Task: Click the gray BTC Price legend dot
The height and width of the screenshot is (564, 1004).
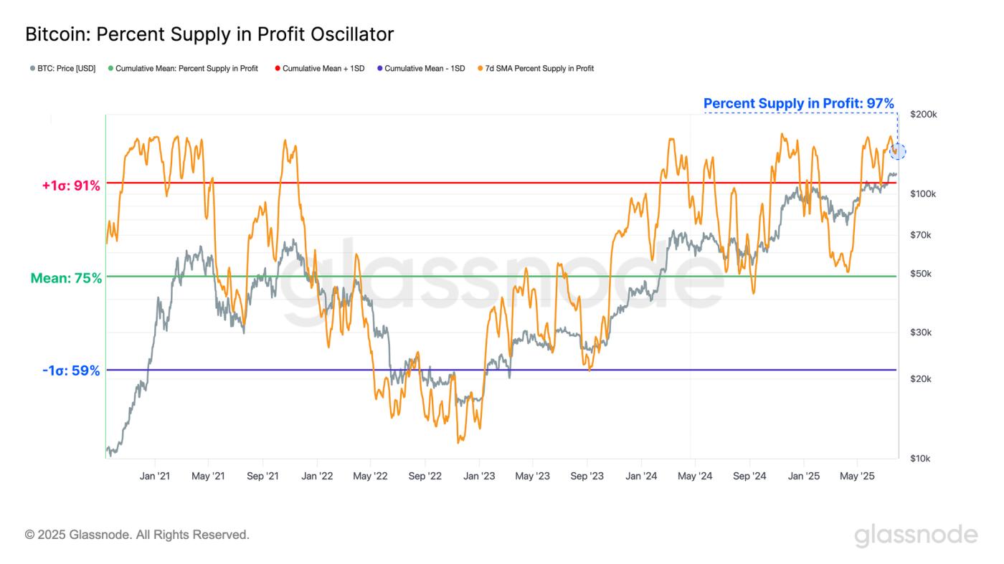Action: click(32, 69)
